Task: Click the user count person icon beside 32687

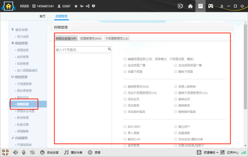Action: (x=59, y=6)
